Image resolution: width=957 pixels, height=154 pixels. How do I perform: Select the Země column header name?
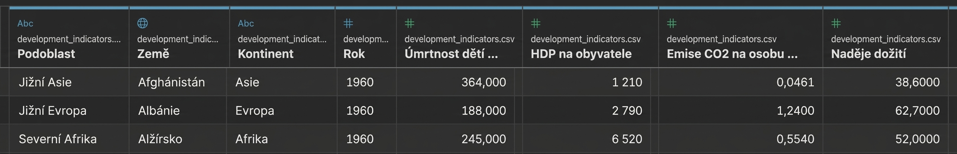click(153, 54)
